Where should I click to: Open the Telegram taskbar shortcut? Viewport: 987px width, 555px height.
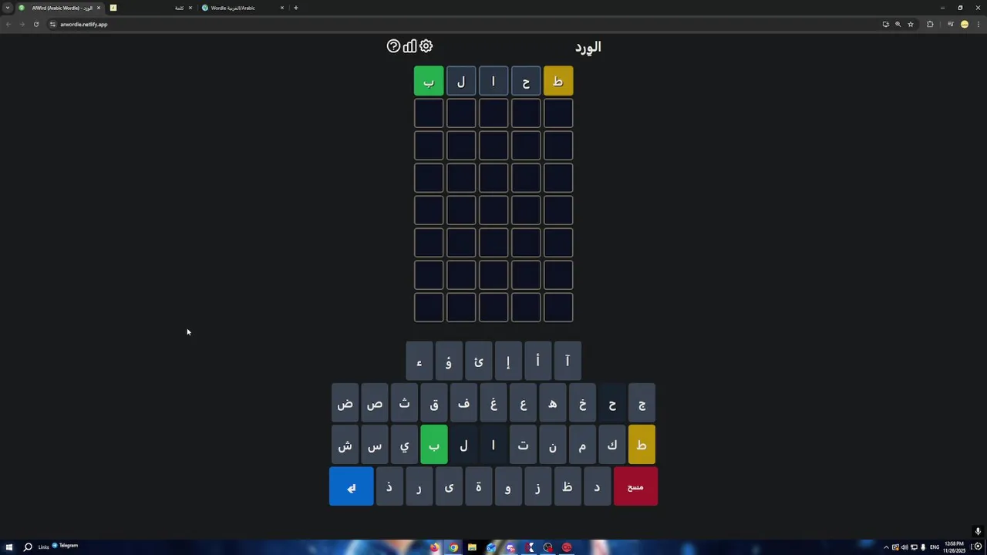66,546
